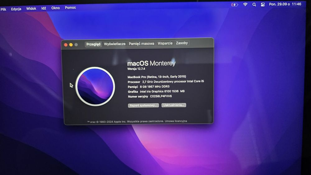Viewport: 311px width, 175px height.
Task: Click the 2,7 GHz processor description
Action: 173,81
